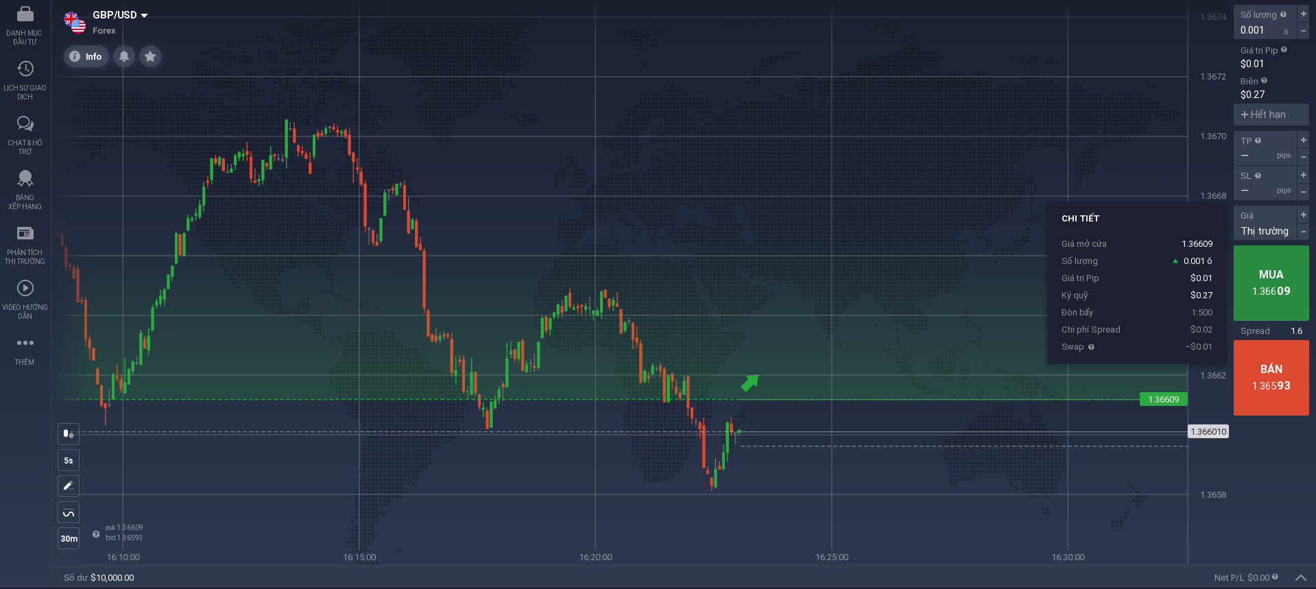Open the candlestick chart type selector
1316x589 pixels.
pos(69,433)
